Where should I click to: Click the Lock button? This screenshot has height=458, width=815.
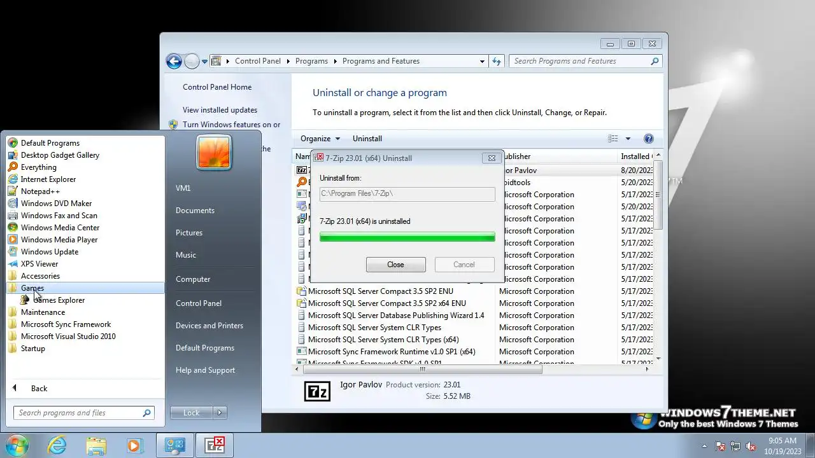pyautogui.click(x=192, y=413)
